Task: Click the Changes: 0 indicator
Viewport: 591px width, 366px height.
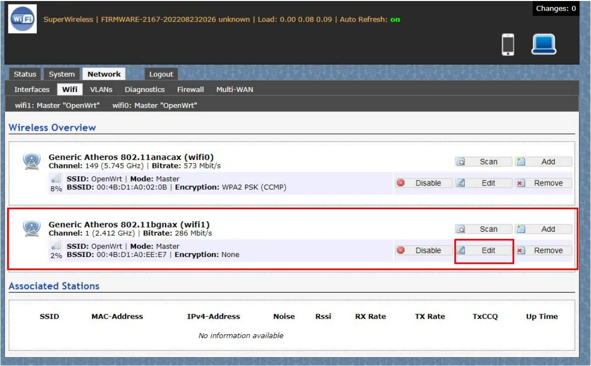Action: click(x=555, y=9)
